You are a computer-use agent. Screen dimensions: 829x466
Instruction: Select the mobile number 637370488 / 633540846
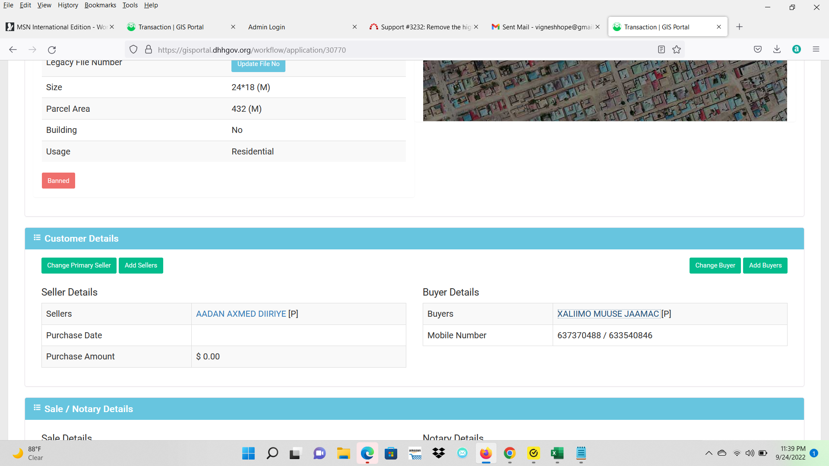coord(604,335)
